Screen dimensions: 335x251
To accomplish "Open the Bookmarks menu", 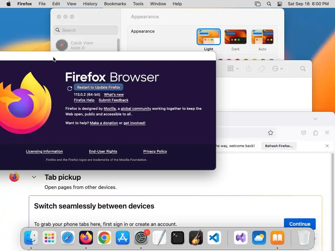I will point(115,4).
